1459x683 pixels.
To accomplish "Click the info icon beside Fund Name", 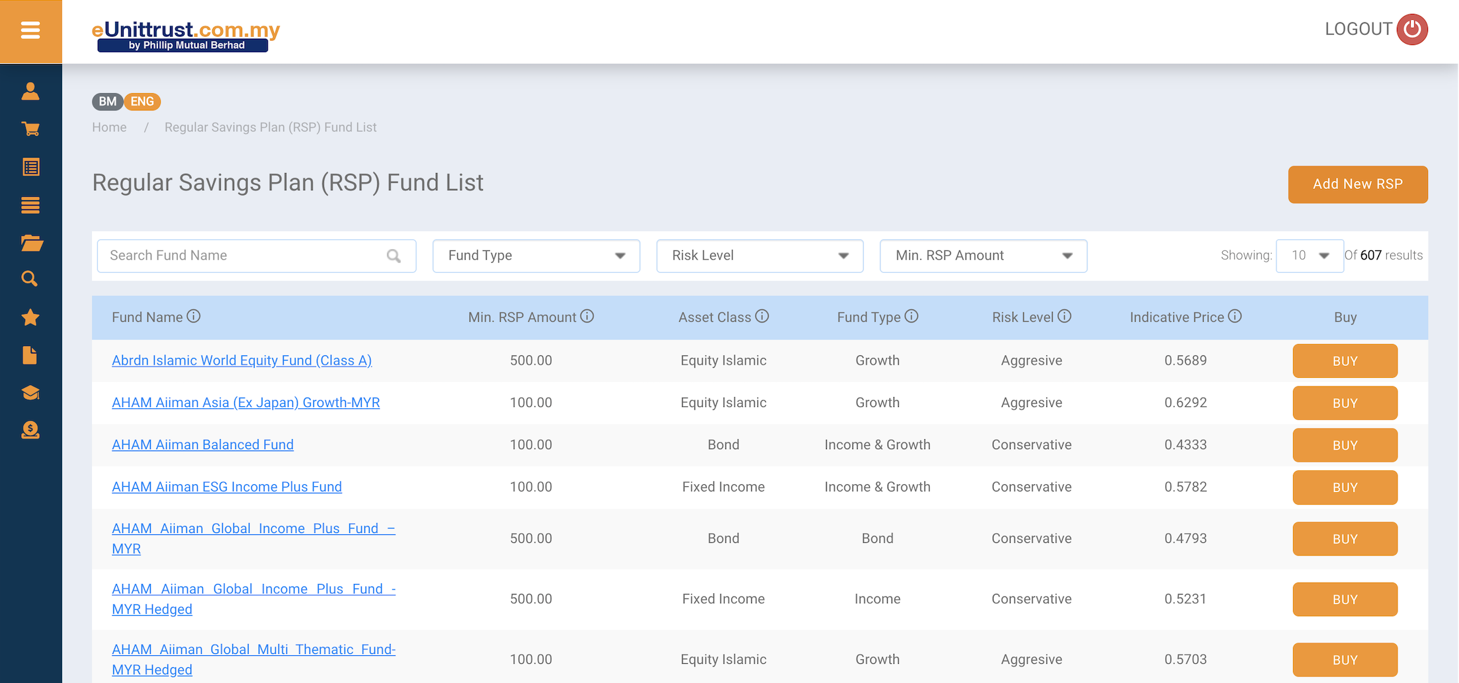I will click(x=193, y=316).
